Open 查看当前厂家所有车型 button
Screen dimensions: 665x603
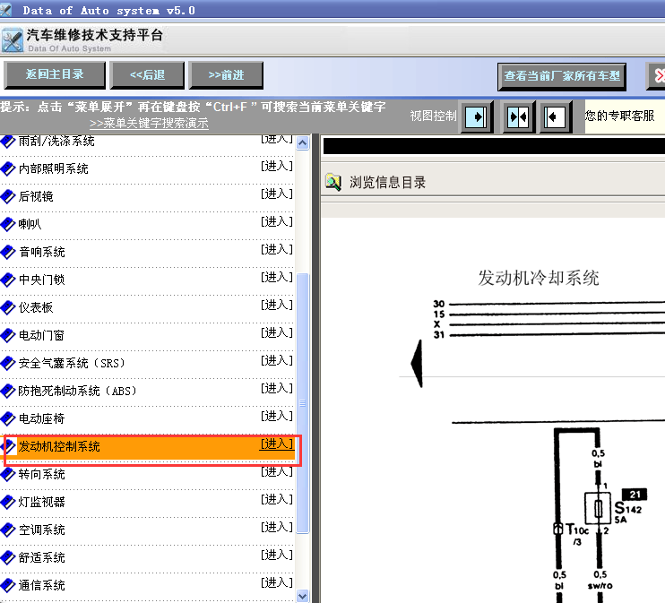(x=562, y=76)
